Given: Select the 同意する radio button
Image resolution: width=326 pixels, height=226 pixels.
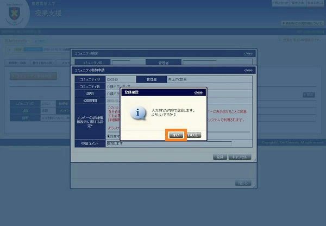Looking at the screenshot, I should 109,136.
